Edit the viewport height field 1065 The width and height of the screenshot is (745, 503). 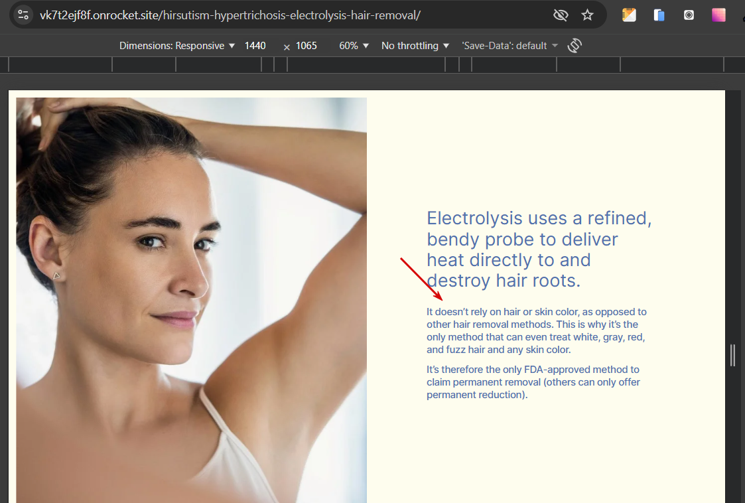(x=306, y=46)
